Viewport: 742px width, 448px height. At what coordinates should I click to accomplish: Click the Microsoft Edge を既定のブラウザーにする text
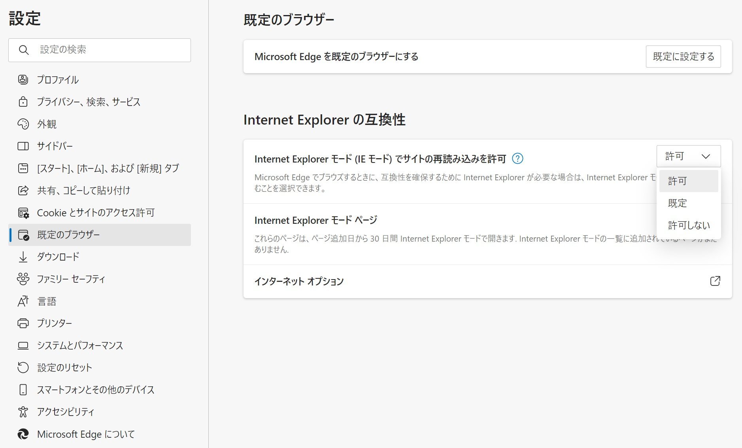click(336, 57)
